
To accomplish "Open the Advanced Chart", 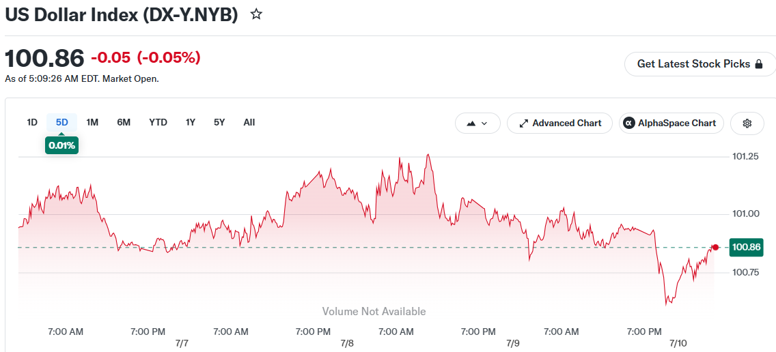I will click(559, 123).
